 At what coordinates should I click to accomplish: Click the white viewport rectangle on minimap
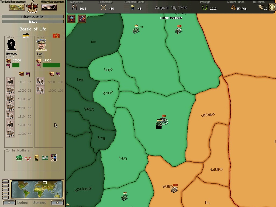click(x=45, y=182)
